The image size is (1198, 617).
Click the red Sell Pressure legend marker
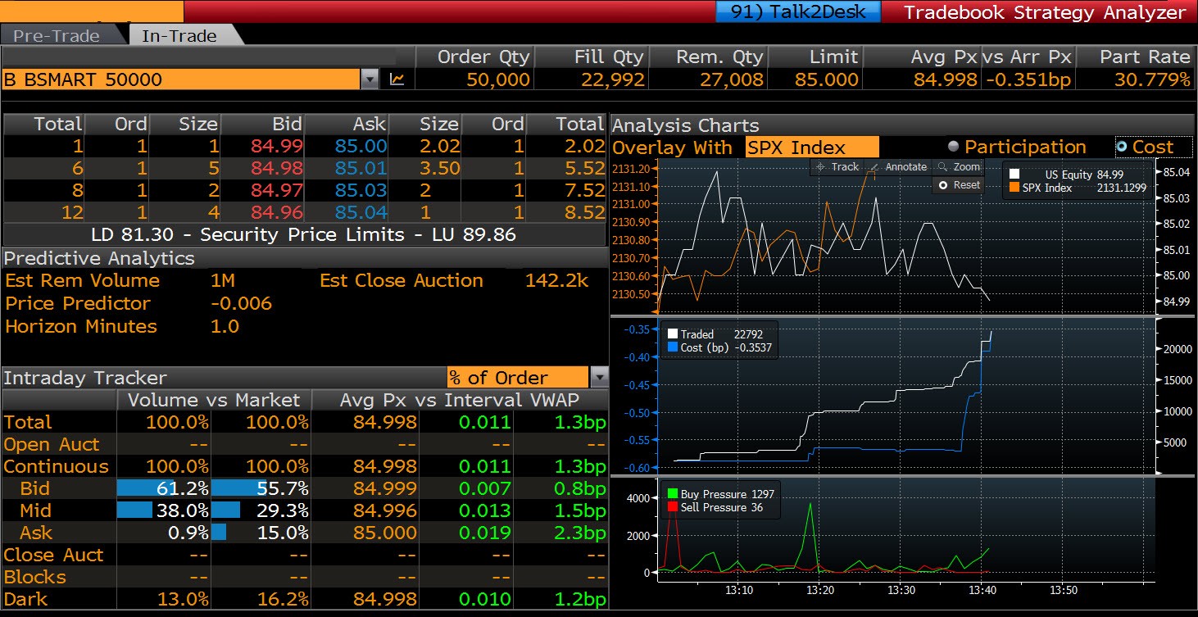(673, 508)
